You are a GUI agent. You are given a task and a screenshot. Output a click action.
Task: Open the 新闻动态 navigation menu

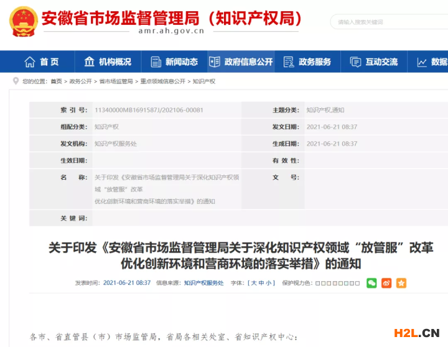[x=181, y=62]
